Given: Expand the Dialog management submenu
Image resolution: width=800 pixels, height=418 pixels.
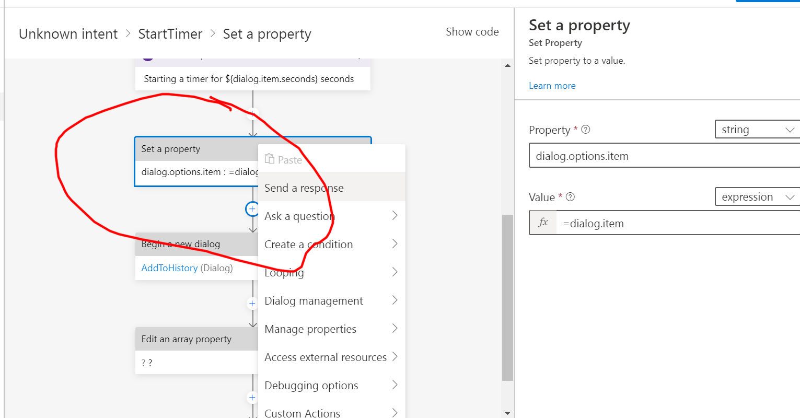Looking at the screenshot, I should coord(395,300).
